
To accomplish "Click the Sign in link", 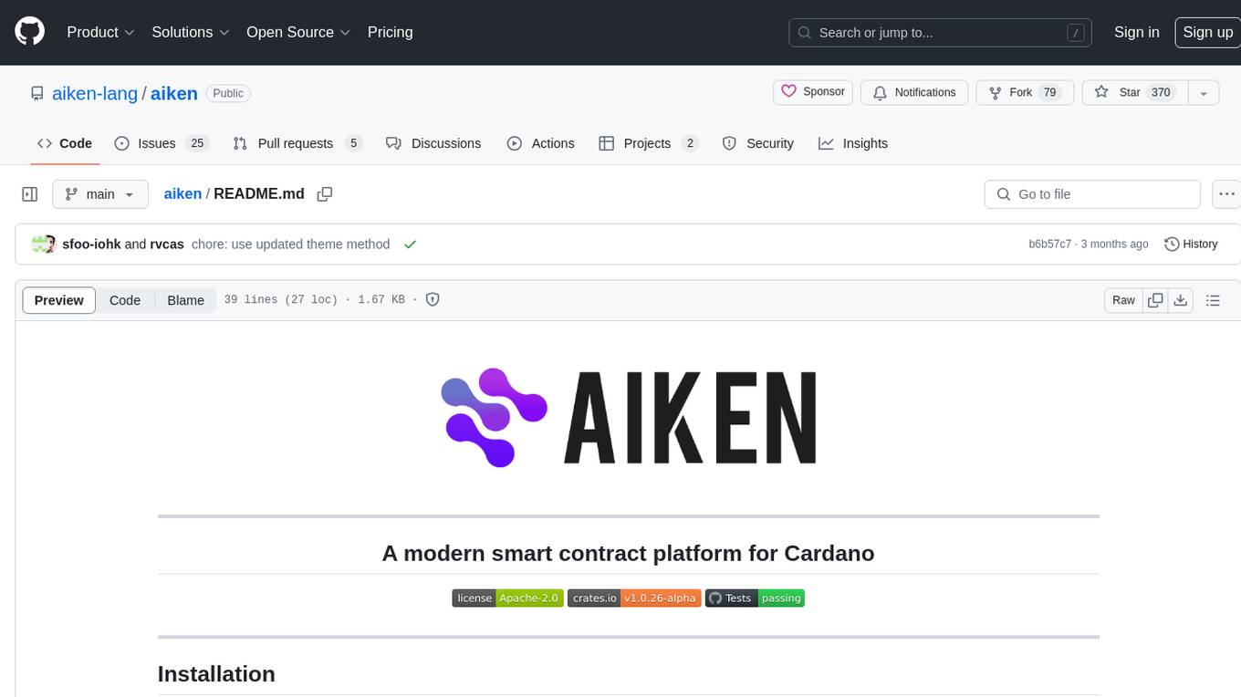I will click(1136, 32).
